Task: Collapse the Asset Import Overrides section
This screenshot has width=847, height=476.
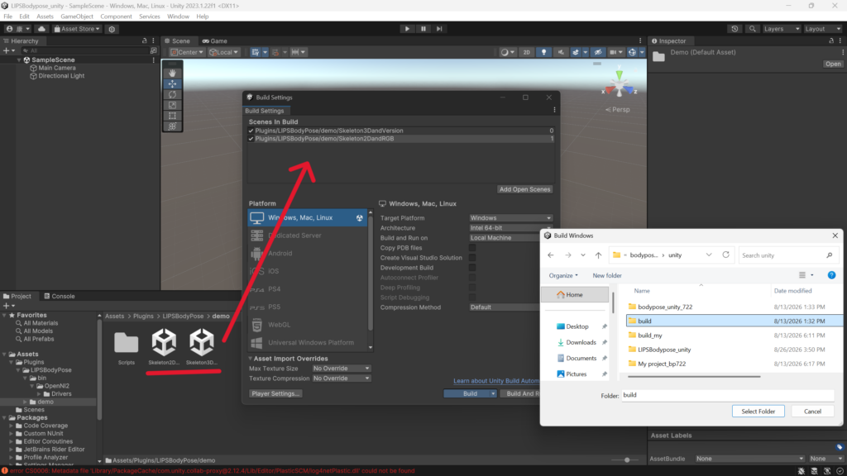Action: pos(251,359)
